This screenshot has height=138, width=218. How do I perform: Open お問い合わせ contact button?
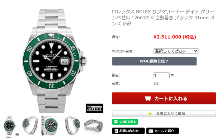point(128,131)
